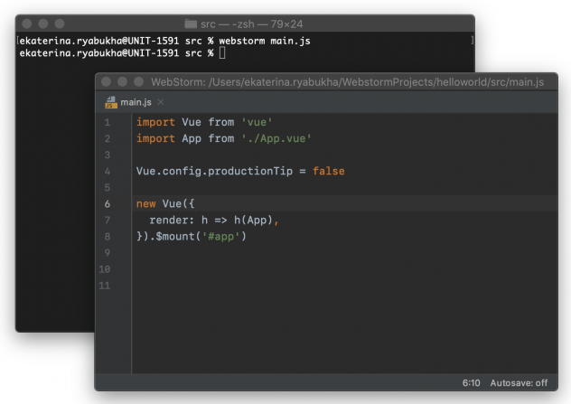Click the JS file icon on main.js tab
This screenshot has width=571, height=404.
point(112,103)
